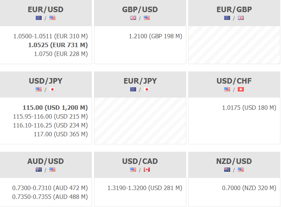Select the 1.2100 (GBP 198 M) expiry
This screenshot has width=281, height=207.
[x=155, y=36]
